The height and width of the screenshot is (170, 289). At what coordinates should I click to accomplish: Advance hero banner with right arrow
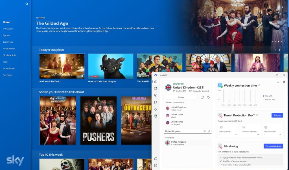282,7
